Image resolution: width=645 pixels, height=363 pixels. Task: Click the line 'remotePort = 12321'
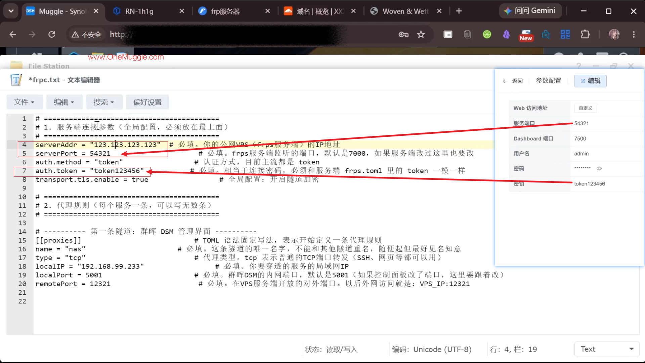[73, 284]
